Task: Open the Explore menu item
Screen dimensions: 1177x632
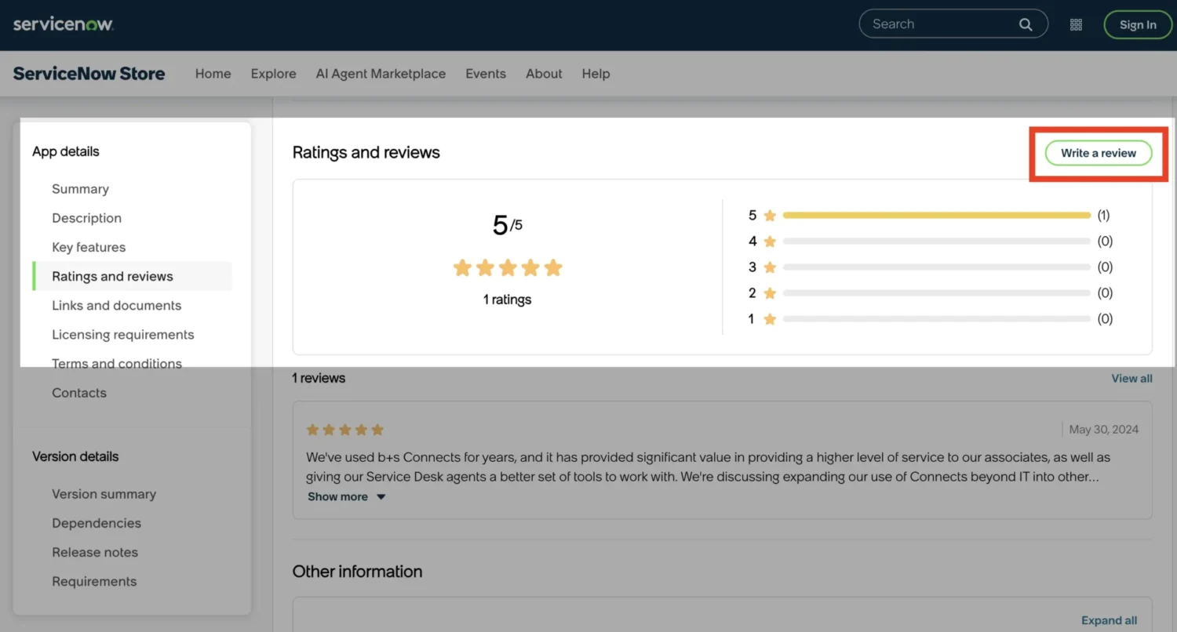Action: pos(273,74)
